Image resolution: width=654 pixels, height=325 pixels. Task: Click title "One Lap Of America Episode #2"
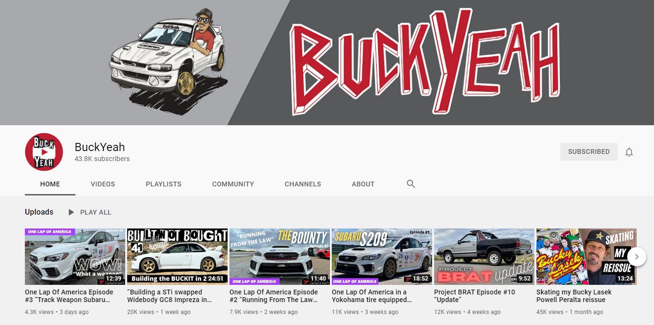[274, 296]
